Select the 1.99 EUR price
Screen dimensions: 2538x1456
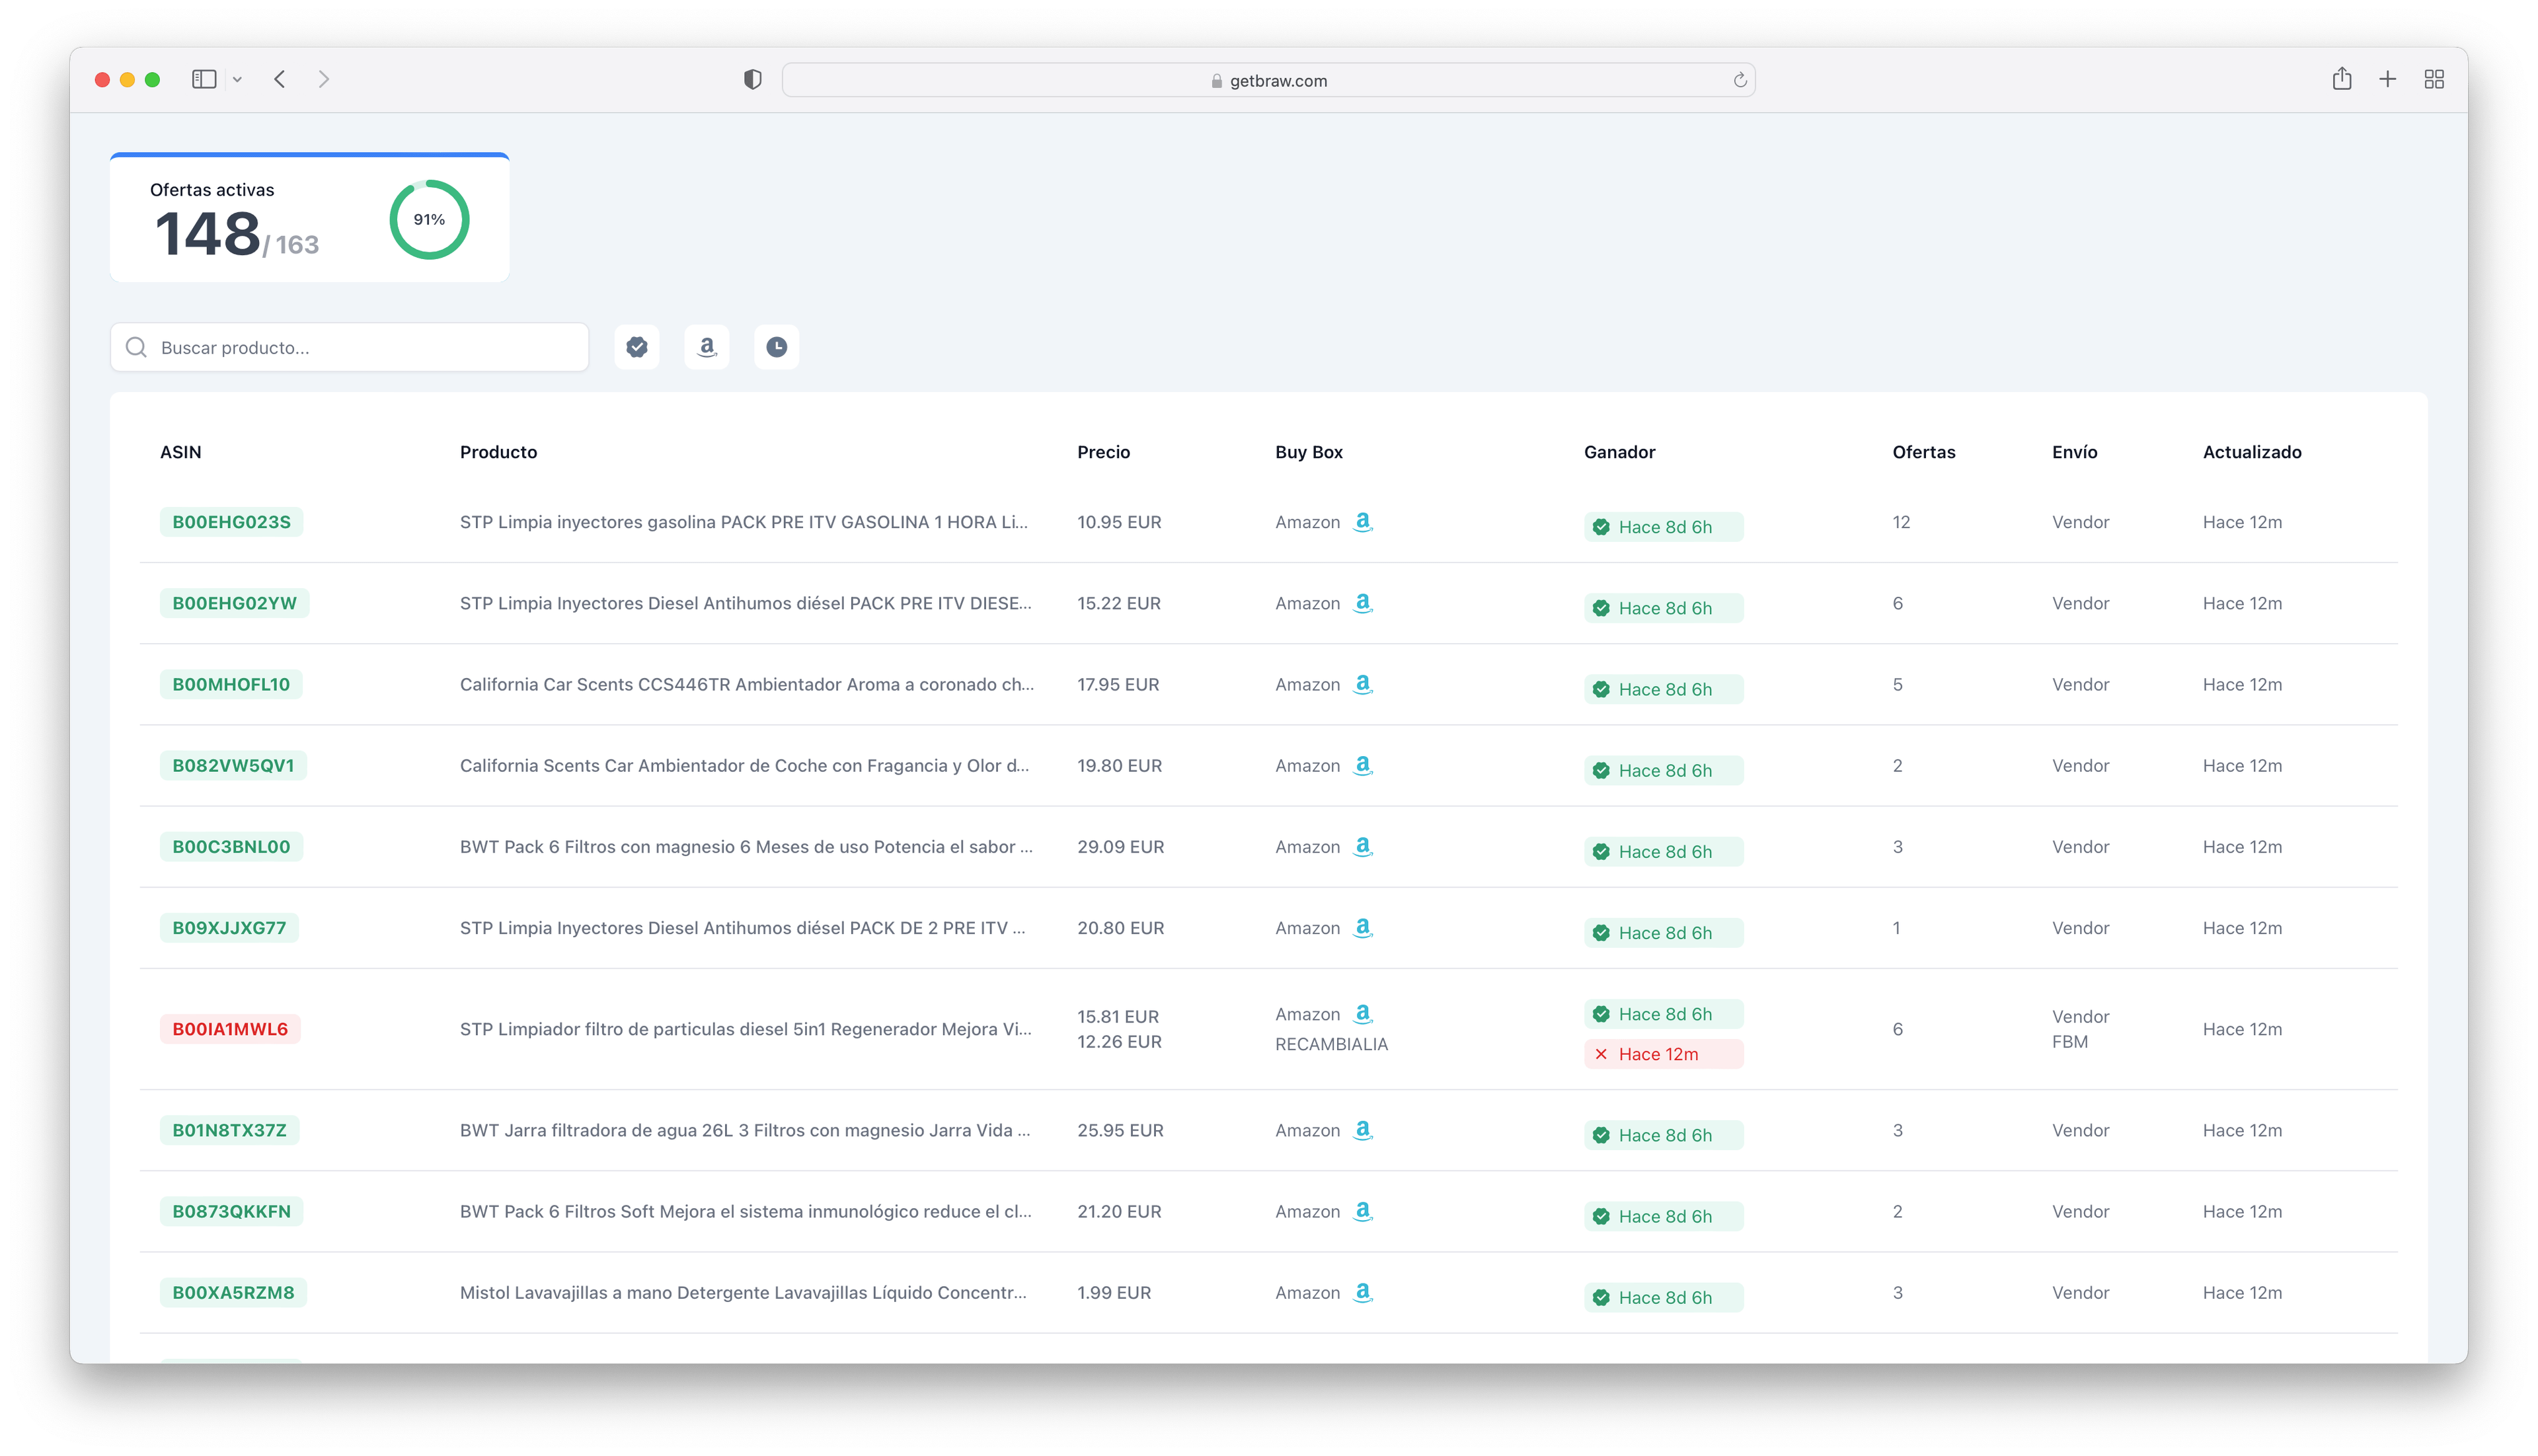coord(1114,1292)
